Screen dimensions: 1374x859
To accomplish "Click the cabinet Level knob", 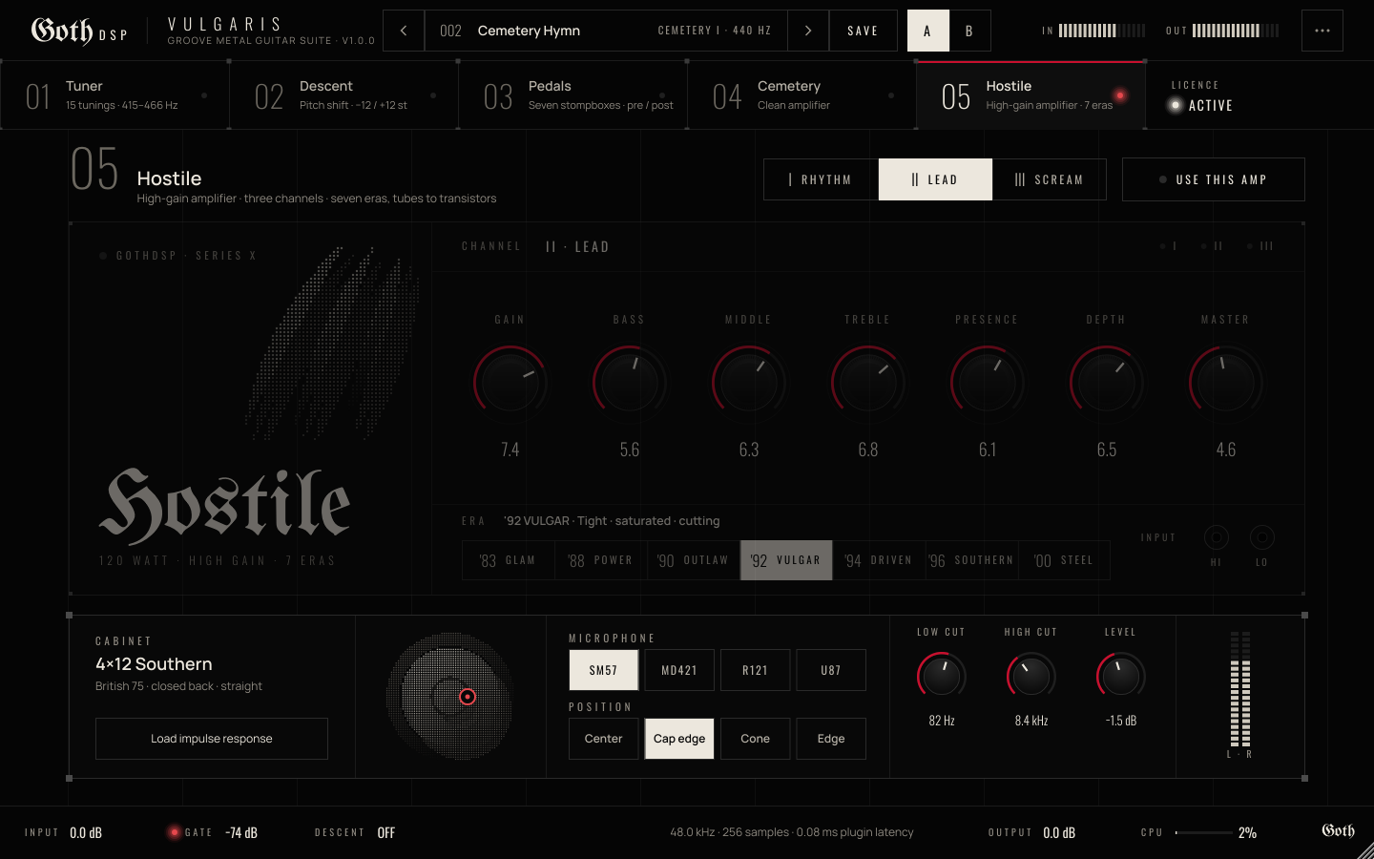I will tap(1121, 677).
